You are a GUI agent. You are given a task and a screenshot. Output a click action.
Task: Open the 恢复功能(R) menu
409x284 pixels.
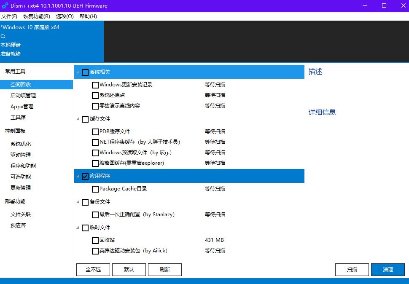click(37, 16)
